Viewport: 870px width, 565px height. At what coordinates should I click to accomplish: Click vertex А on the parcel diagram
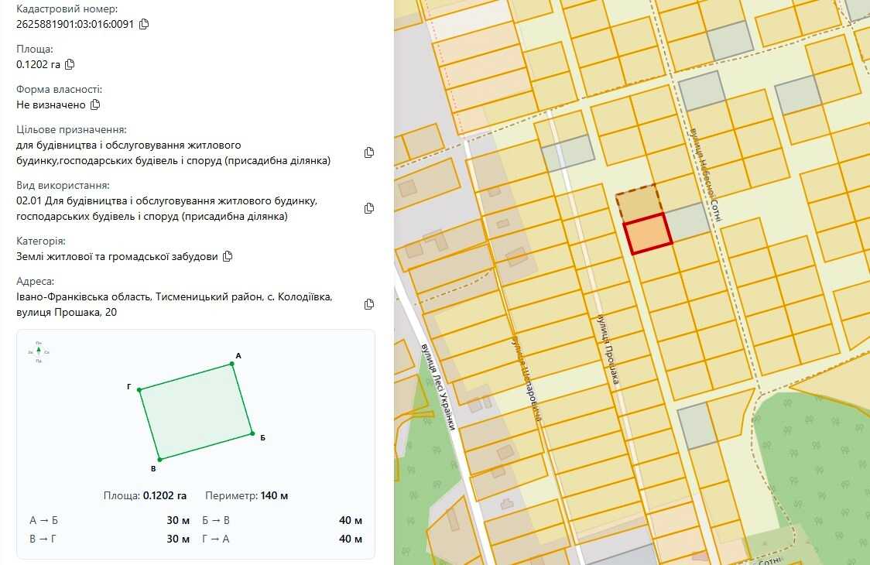click(x=232, y=364)
